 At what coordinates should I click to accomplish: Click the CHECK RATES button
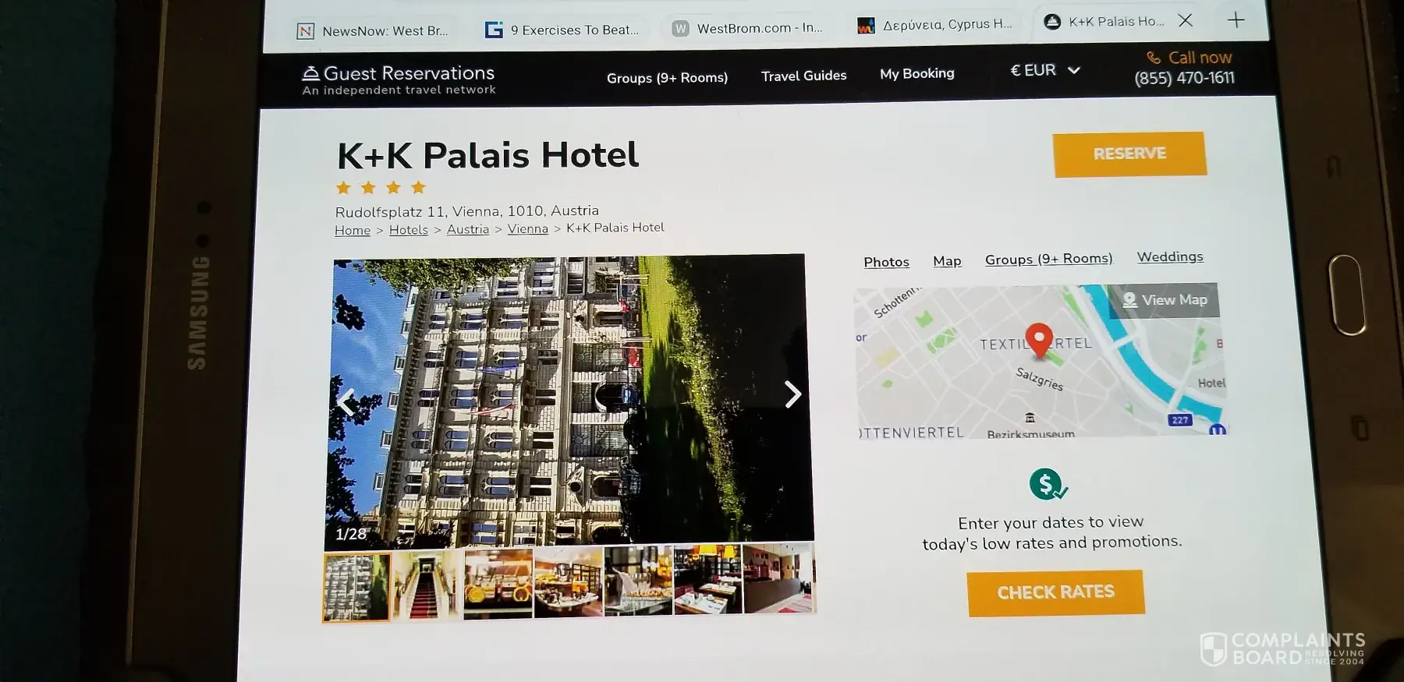point(1055,592)
